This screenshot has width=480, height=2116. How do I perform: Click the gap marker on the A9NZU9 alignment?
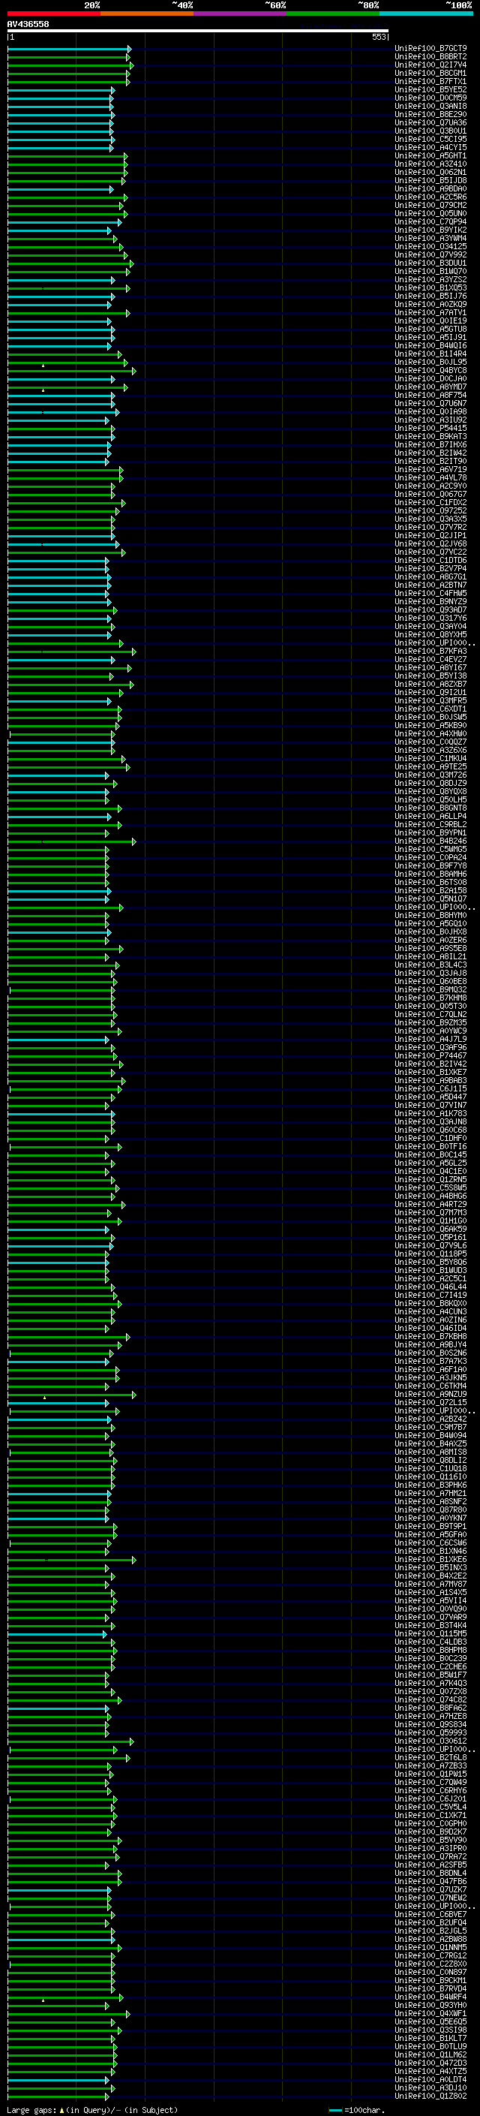[x=44, y=1397]
